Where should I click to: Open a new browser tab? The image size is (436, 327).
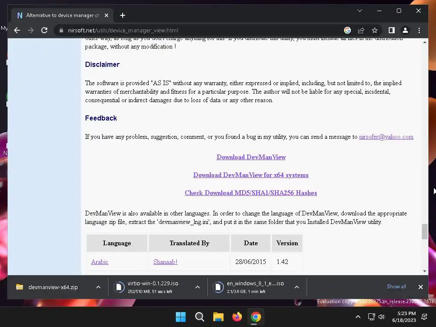pos(122,15)
